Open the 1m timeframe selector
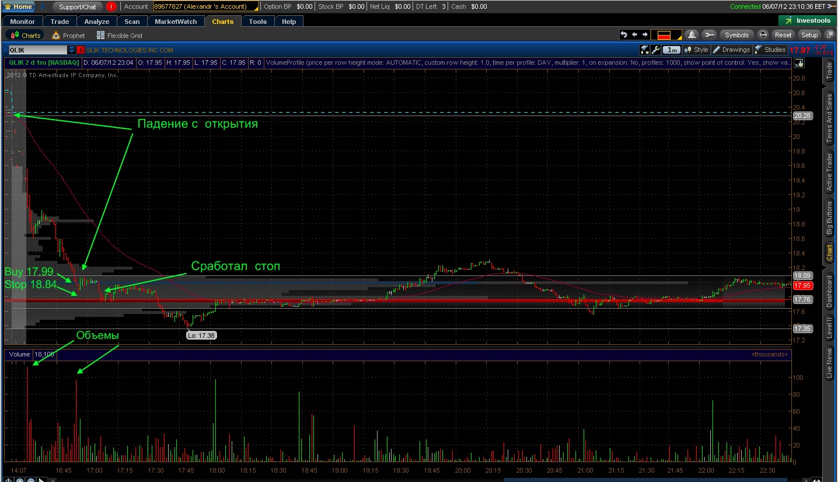The image size is (838, 482). point(672,50)
